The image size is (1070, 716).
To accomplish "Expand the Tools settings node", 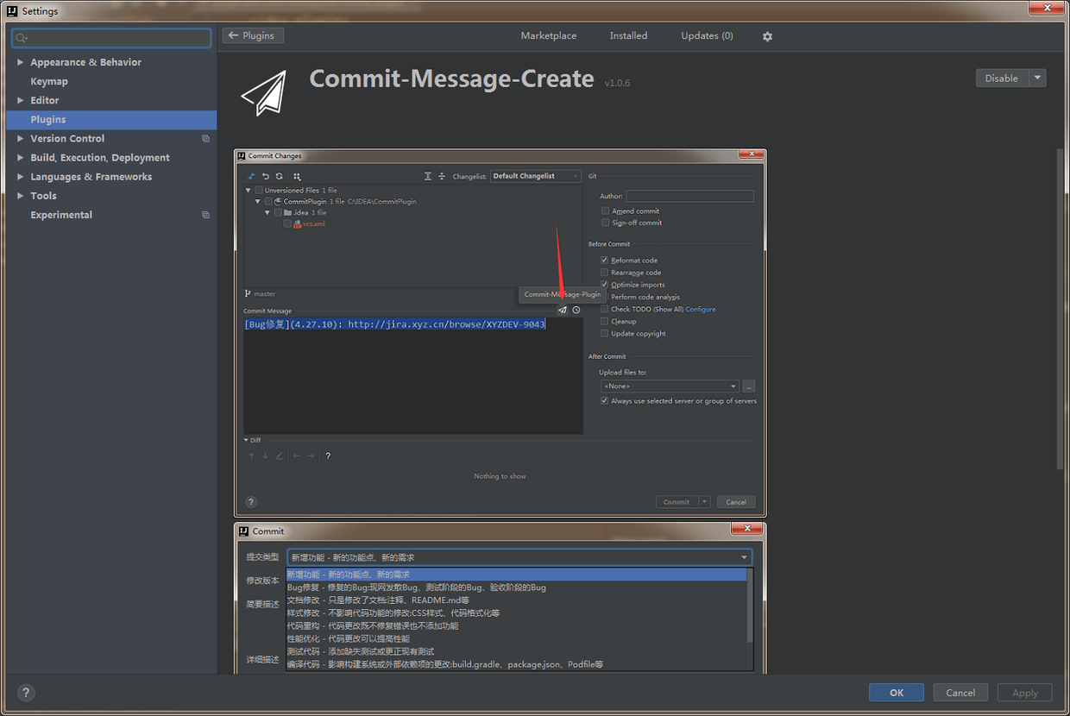I will pos(21,196).
